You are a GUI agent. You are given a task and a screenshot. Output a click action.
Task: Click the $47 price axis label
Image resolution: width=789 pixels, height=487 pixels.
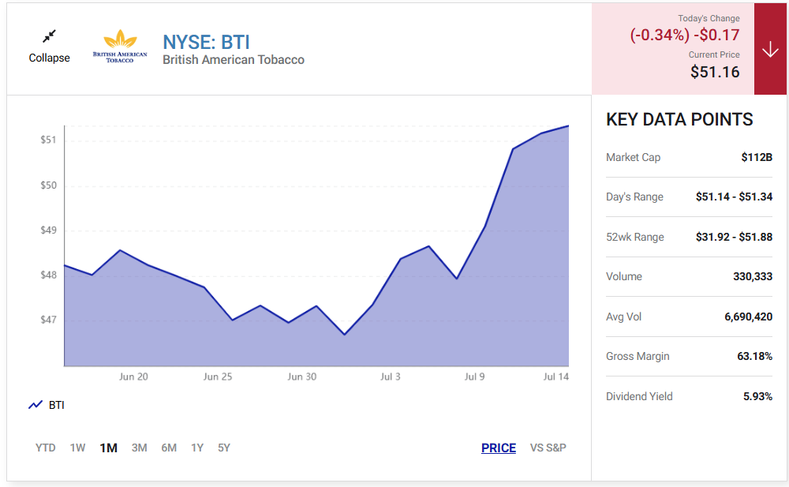pos(48,320)
